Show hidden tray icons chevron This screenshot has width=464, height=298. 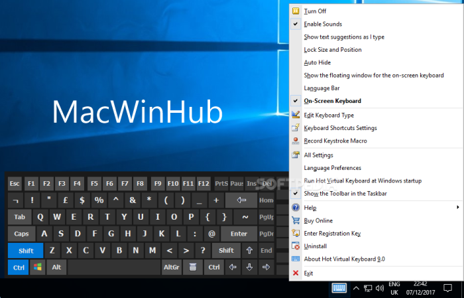[x=357, y=288]
